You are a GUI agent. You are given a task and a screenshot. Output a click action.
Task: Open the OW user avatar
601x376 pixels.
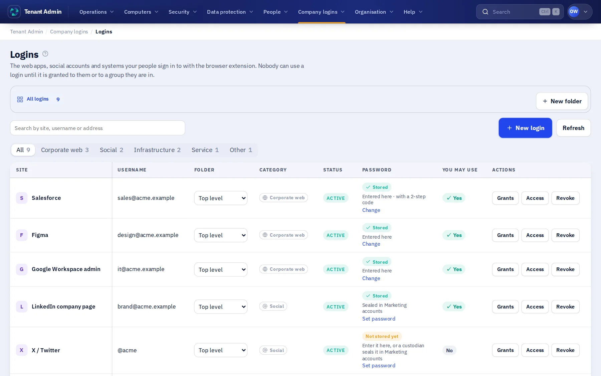[x=574, y=12]
